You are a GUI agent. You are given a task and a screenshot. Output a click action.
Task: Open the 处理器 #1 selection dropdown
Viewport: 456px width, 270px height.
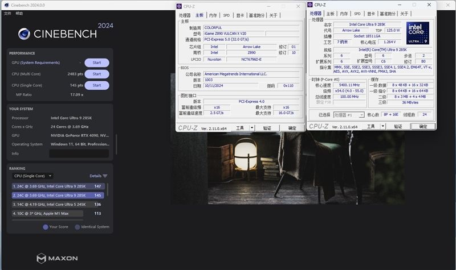(x=349, y=115)
